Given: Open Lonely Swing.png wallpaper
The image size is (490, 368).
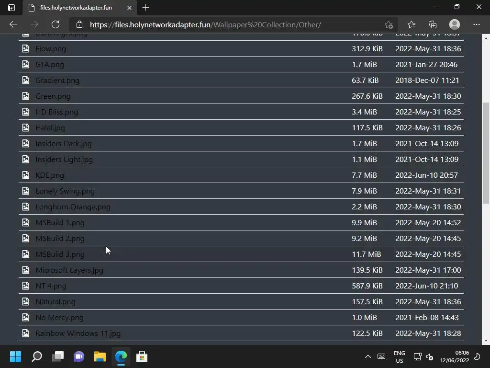Looking at the screenshot, I should pos(65,191).
